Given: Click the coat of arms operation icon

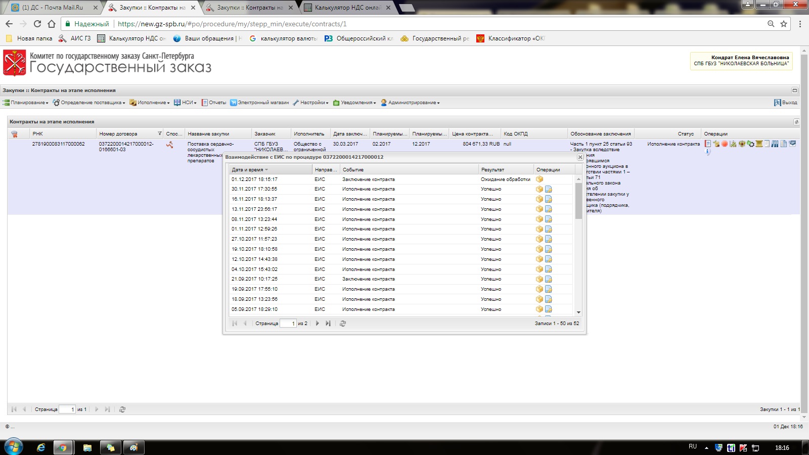Looking at the screenshot, I should pos(742,144).
